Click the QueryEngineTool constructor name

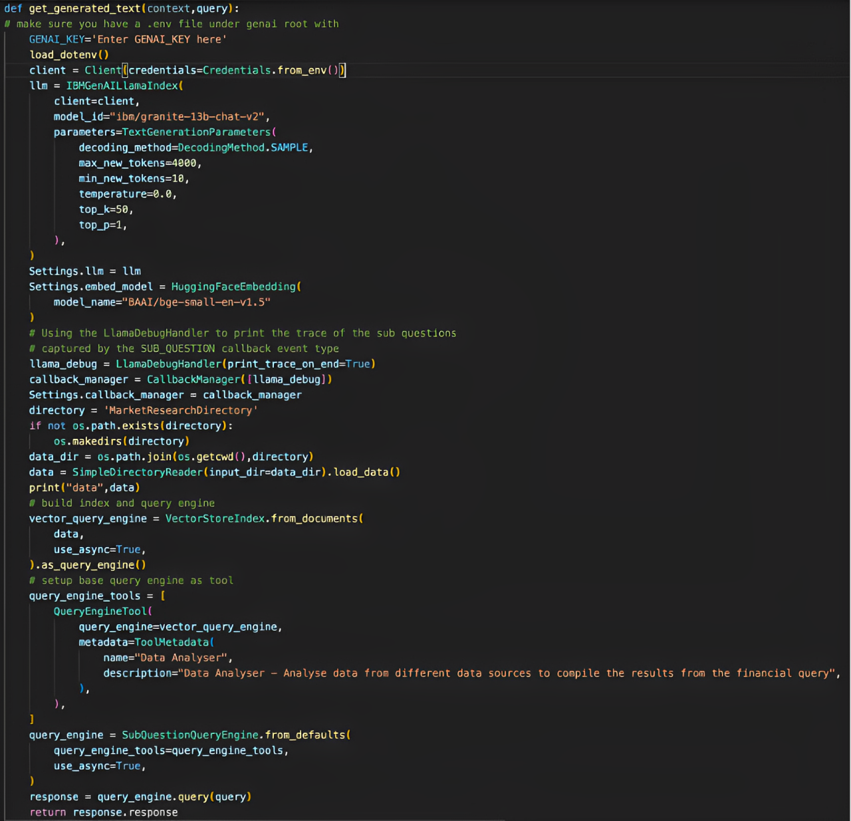[99, 611]
